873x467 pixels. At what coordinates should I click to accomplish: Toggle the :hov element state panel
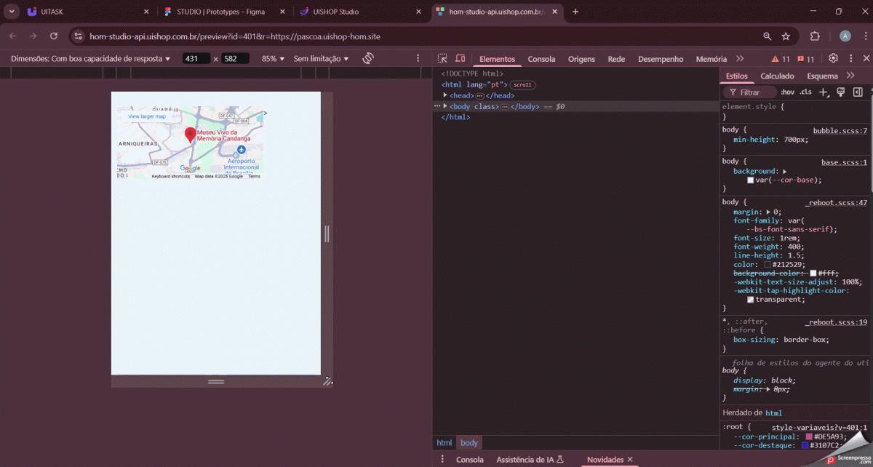tap(787, 92)
